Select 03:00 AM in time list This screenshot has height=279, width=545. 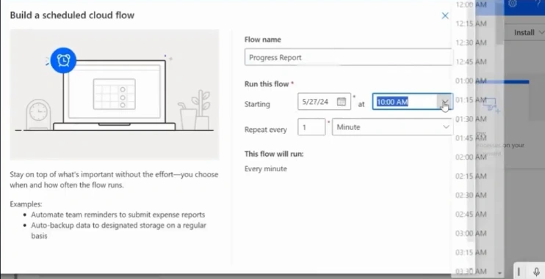[x=471, y=234]
